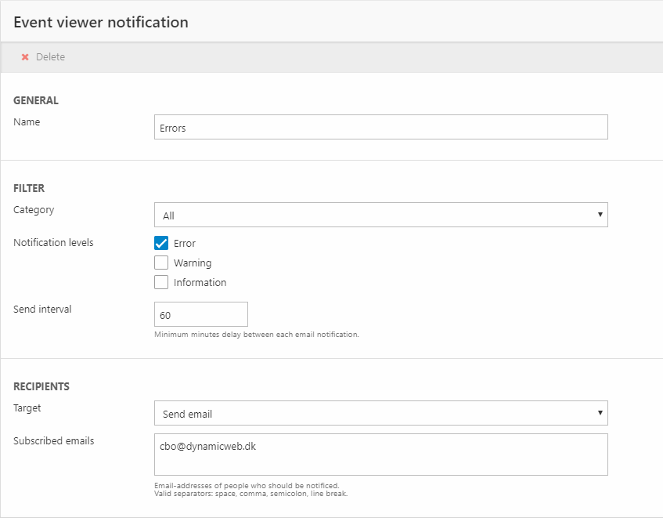
Task: Click the Target dropdown arrow
Action: [600, 413]
